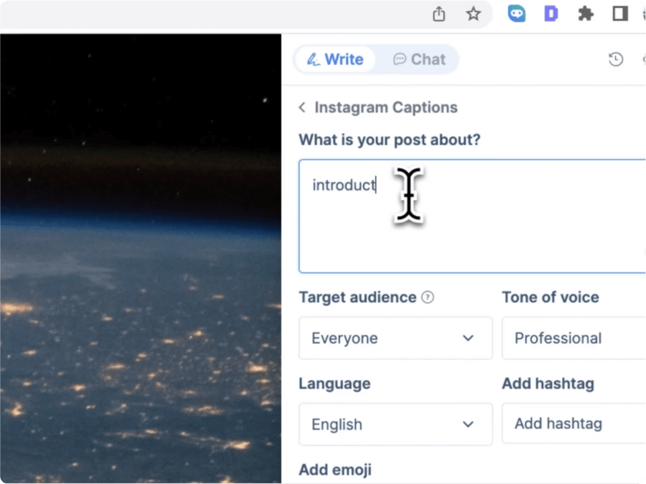Screen dimensions: 646x484
Task: Expand the Target audience dropdown showing Everyone
Action: [395, 338]
